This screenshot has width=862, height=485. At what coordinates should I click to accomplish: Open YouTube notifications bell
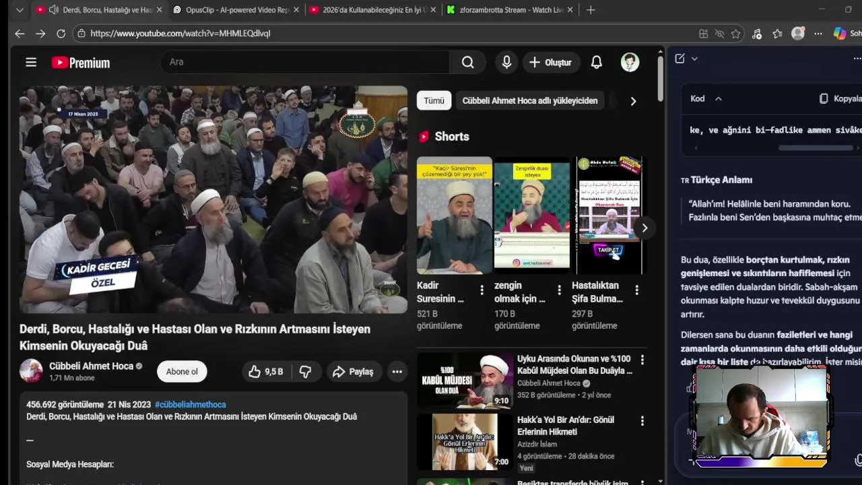pyautogui.click(x=597, y=62)
